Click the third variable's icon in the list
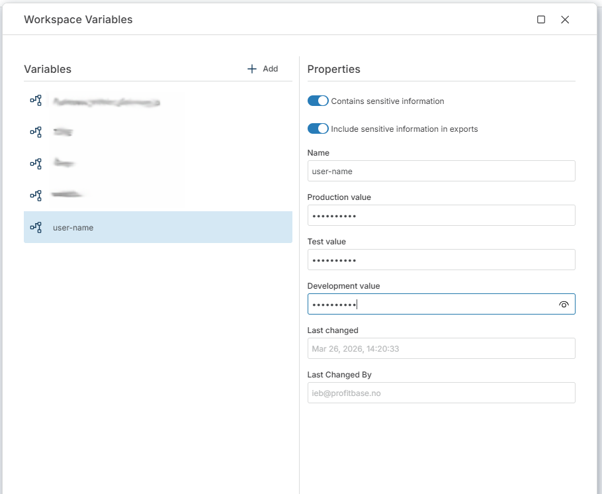Screen dimensions: 602x494 (x=36, y=163)
